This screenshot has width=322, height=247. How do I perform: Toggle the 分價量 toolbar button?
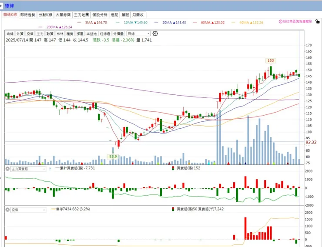[118, 33]
